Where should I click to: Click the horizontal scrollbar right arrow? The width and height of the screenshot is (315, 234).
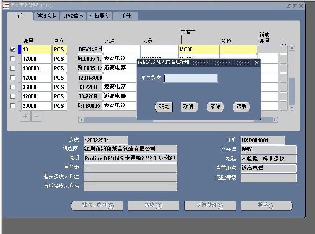coord(275,120)
